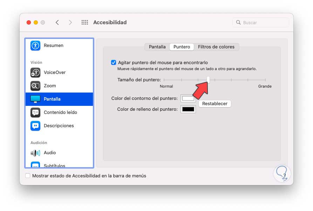Disable Agitar puntero del mouse checkbox
Image resolution: width=313 pixels, height=211 pixels.
point(114,63)
